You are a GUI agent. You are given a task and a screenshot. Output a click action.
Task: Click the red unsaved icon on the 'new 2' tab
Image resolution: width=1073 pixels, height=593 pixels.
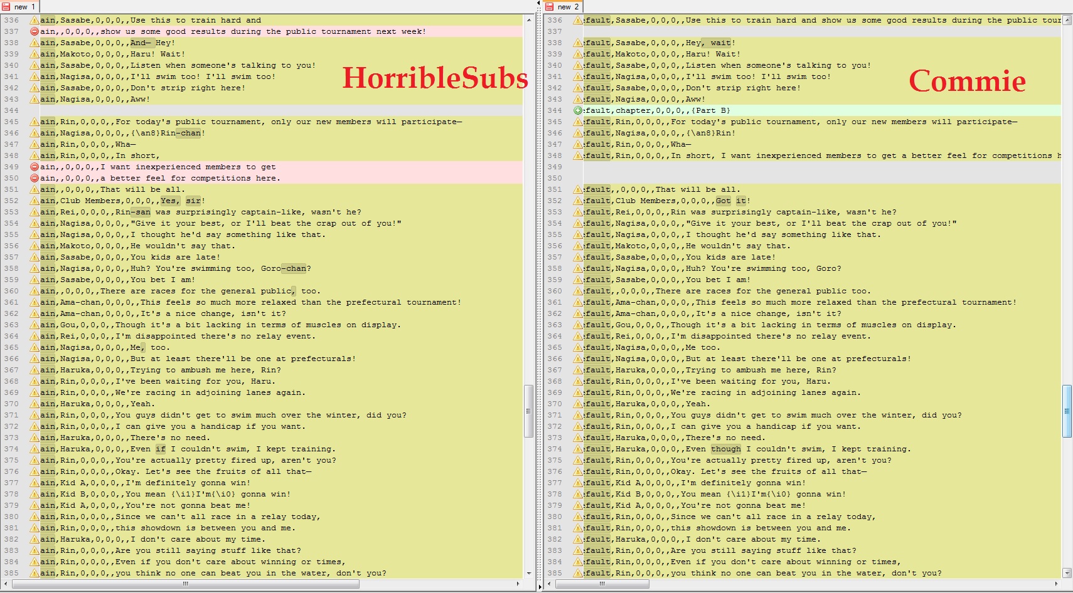pos(550,7)
